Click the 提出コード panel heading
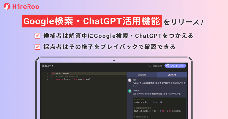This screenshot has height=119, width=228. coord(48,66)
